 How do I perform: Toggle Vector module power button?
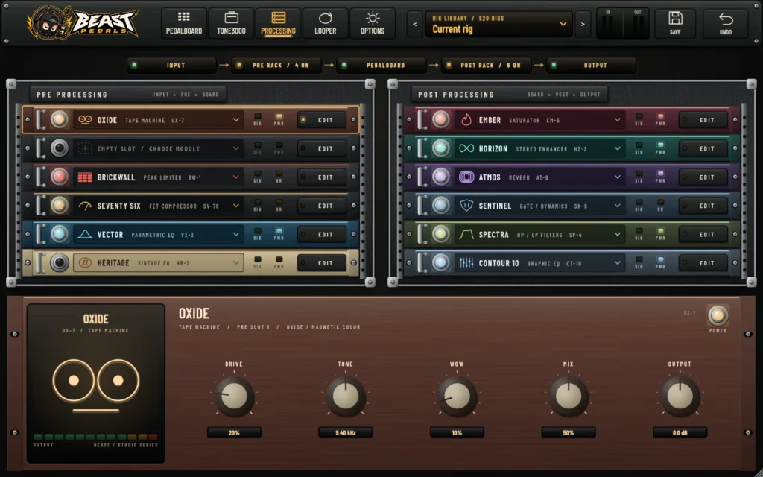click(x=60, y=235)
